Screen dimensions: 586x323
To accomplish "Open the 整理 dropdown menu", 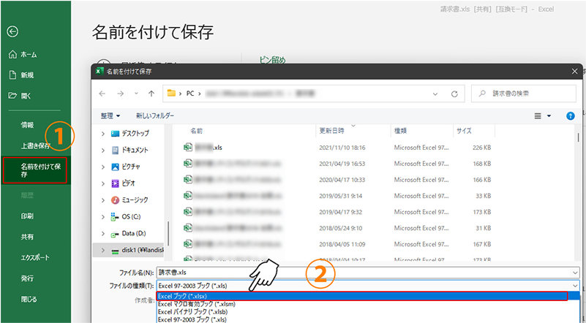I will pos(110,115).
